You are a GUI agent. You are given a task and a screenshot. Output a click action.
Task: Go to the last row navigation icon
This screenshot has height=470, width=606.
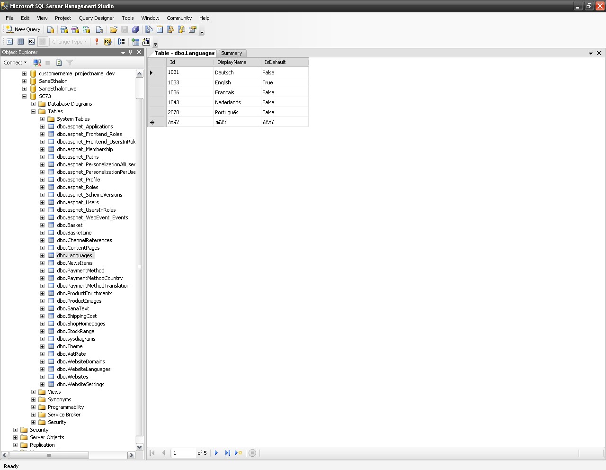[227, 453]
